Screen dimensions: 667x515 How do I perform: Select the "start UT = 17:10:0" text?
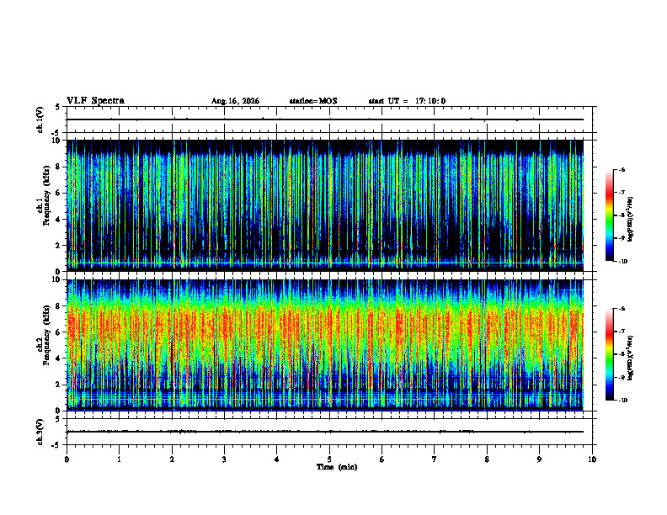[407, 101]
